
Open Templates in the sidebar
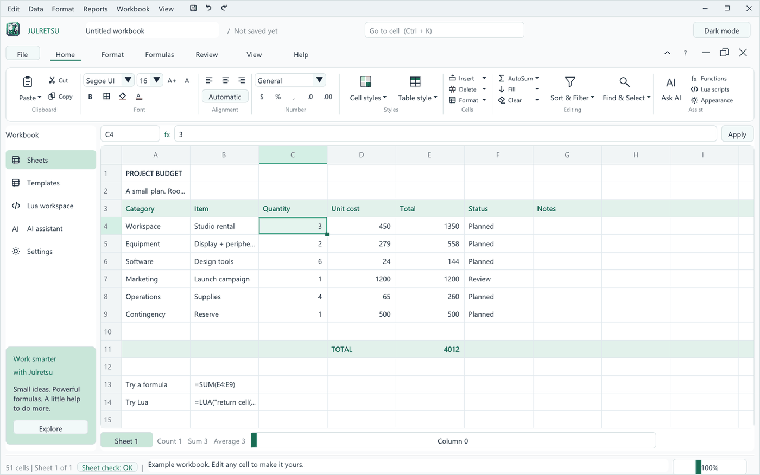click(51, 183)
